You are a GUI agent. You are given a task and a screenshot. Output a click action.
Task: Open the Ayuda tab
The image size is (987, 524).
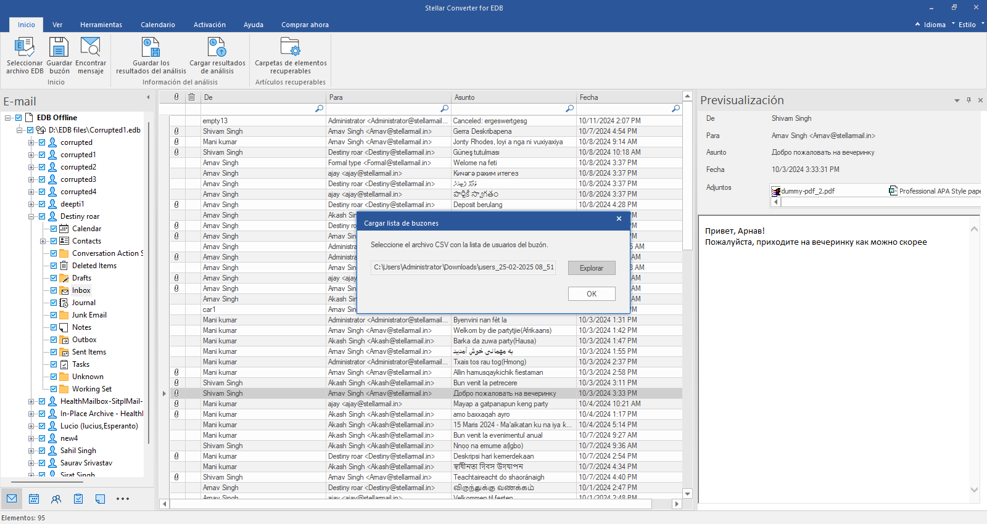[254, 25]
